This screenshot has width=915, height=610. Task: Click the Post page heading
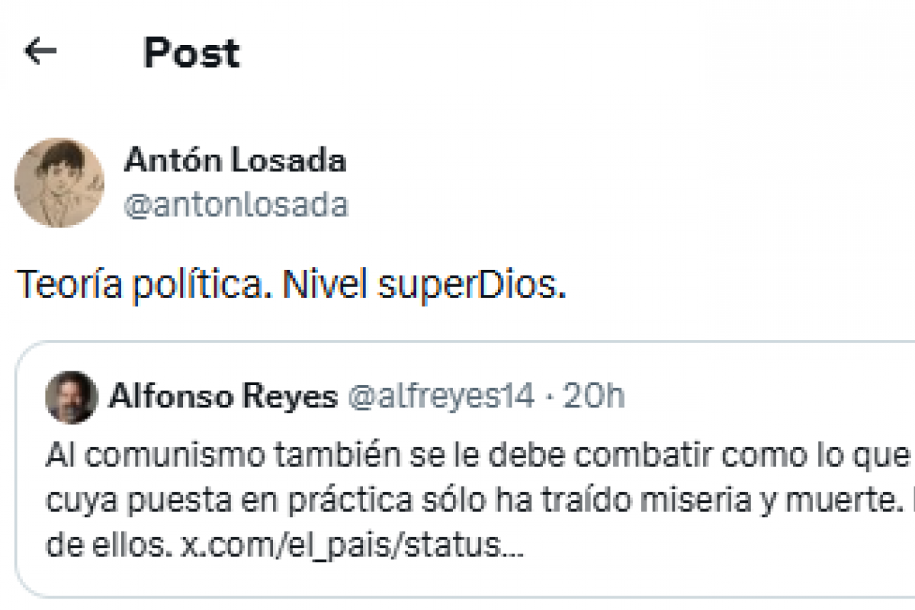coord(191,53)
